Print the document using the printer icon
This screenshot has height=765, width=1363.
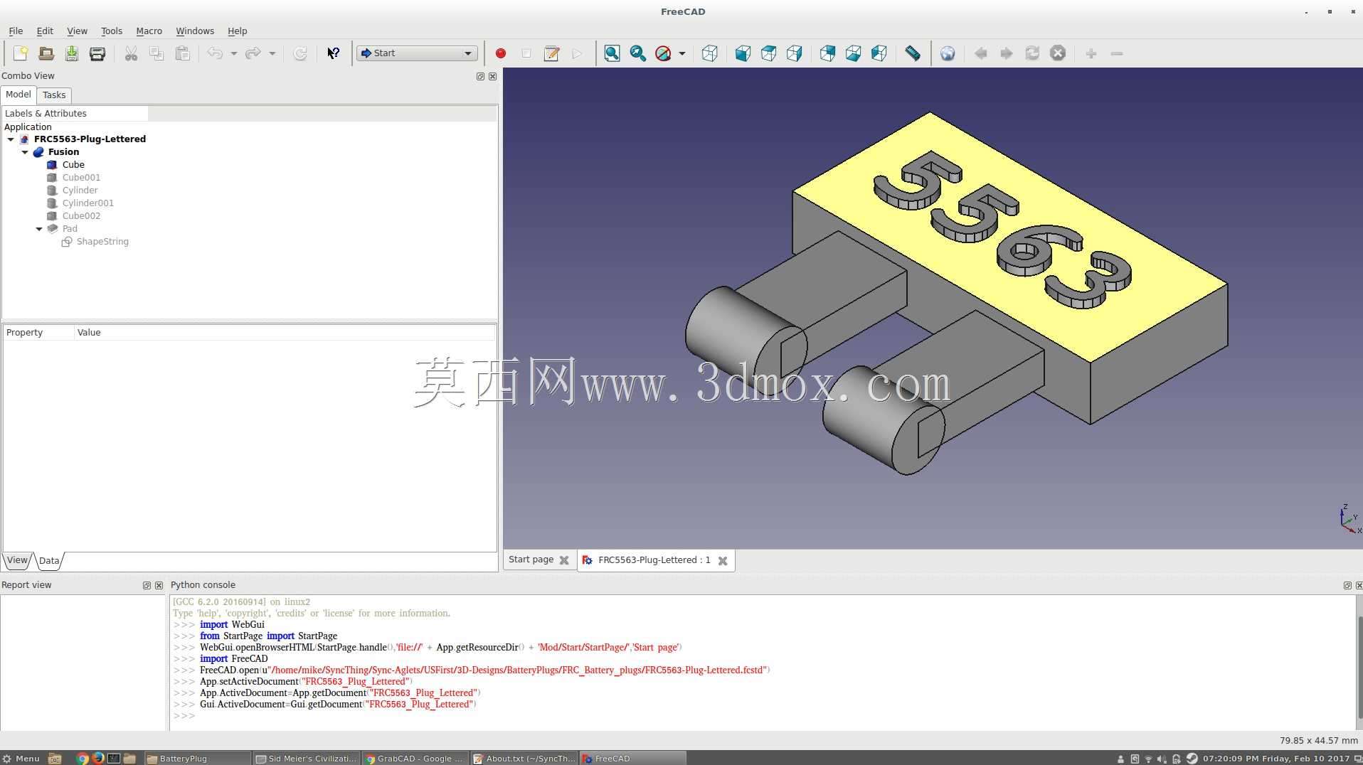tap(97, 53)
